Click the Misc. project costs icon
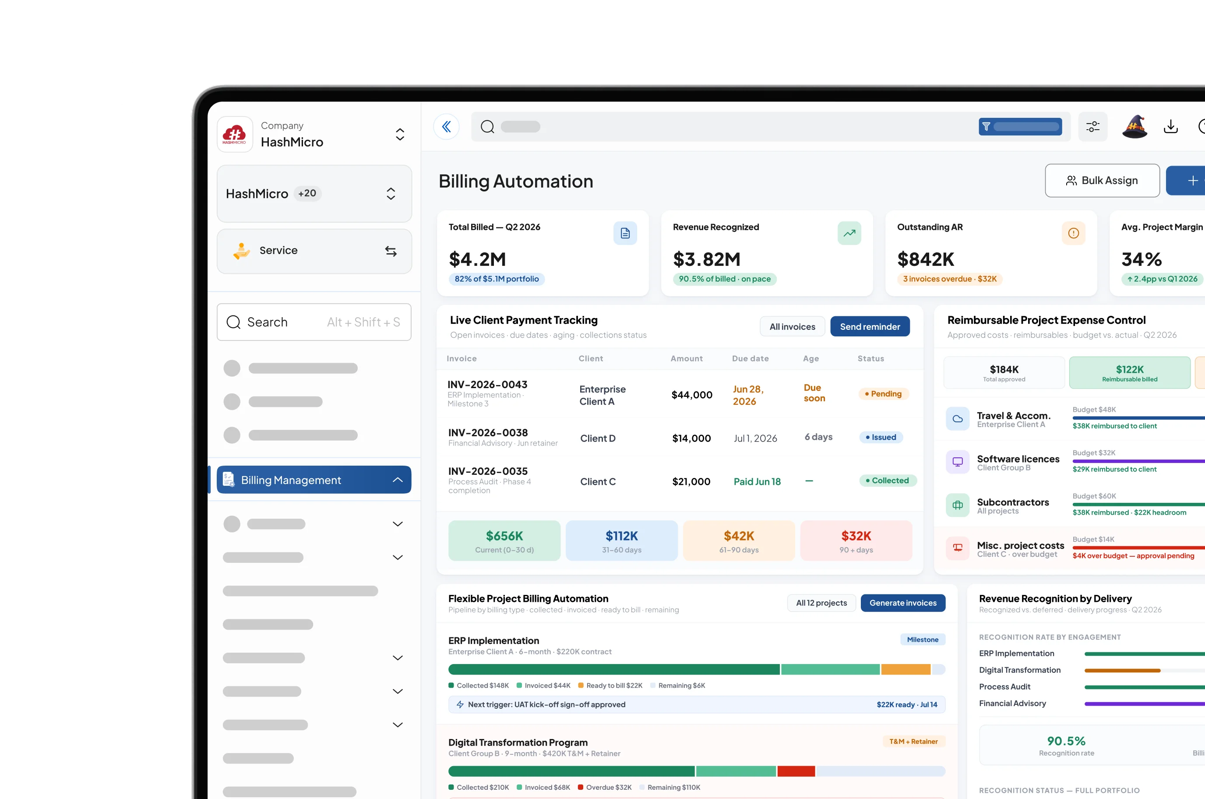1205x799 pixels. click(x=957, y=548)
